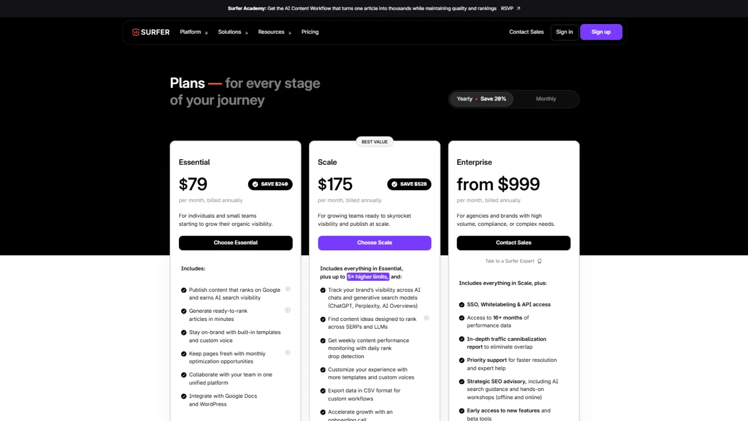Switch billing period to Monthly

[546, 99]
